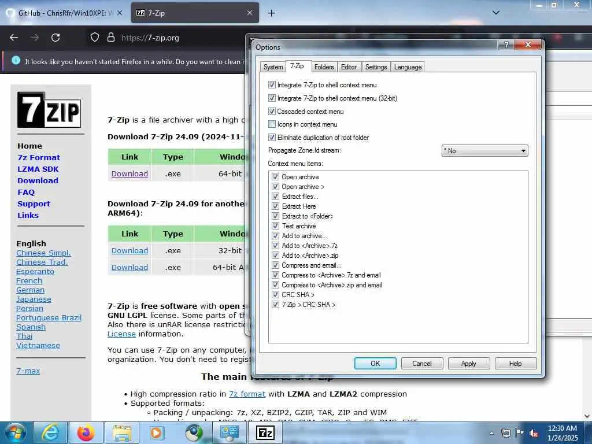Click the Firefox forward arrow
The height and width of the screenshot is (444, 592).
[x=35, y=38]
